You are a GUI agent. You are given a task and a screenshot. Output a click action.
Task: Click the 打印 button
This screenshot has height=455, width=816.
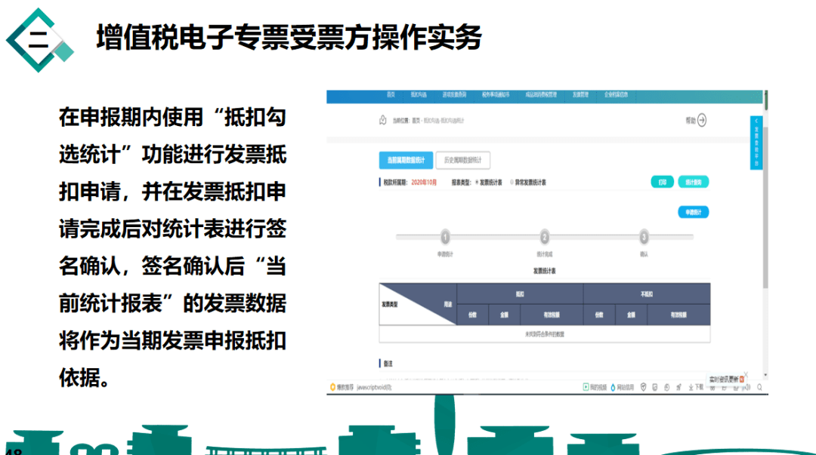point(662,183)
